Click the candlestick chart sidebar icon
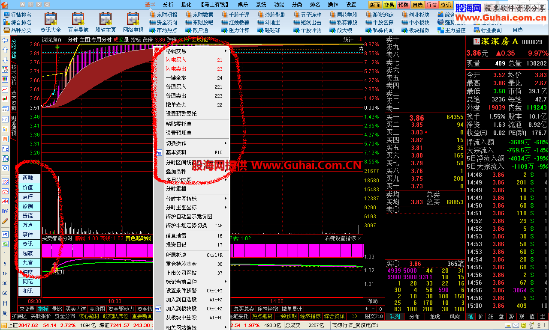 pos(5,99)
